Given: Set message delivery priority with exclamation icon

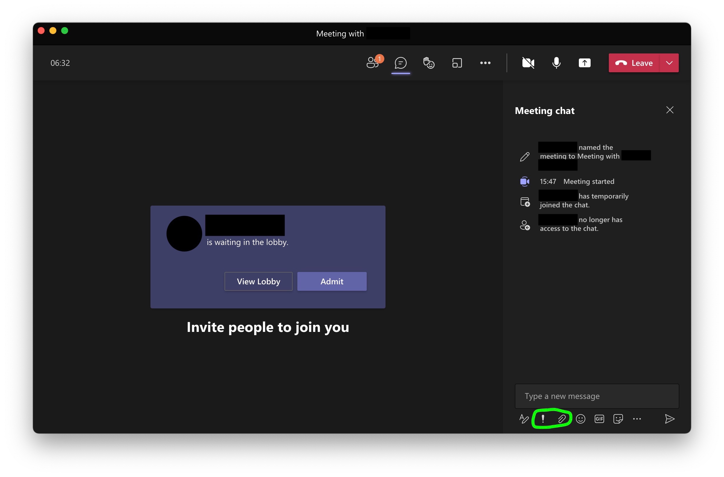Looking at the screenshot, I should pyautogui.click(x=543, y=419).
